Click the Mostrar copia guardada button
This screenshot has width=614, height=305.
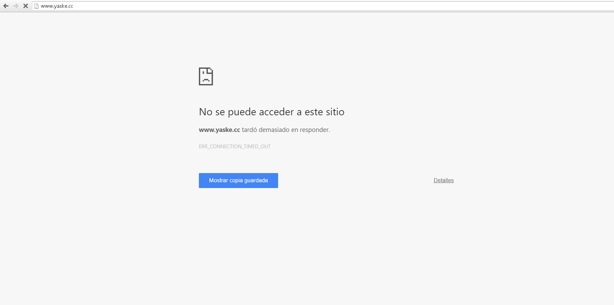point(238,181)
